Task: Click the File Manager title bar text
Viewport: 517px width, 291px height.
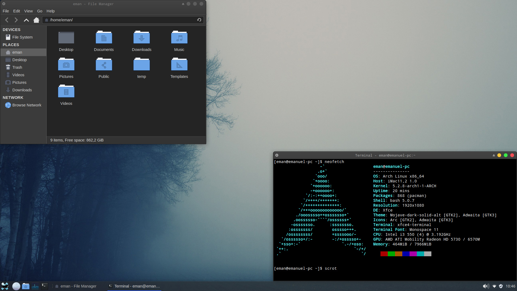Action: (x=93, y=4)
